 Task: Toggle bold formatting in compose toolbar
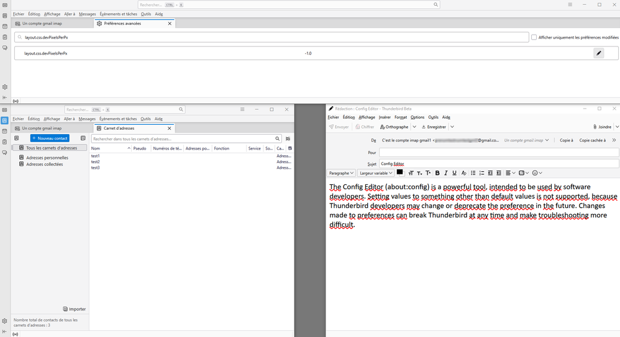point(437,173)
